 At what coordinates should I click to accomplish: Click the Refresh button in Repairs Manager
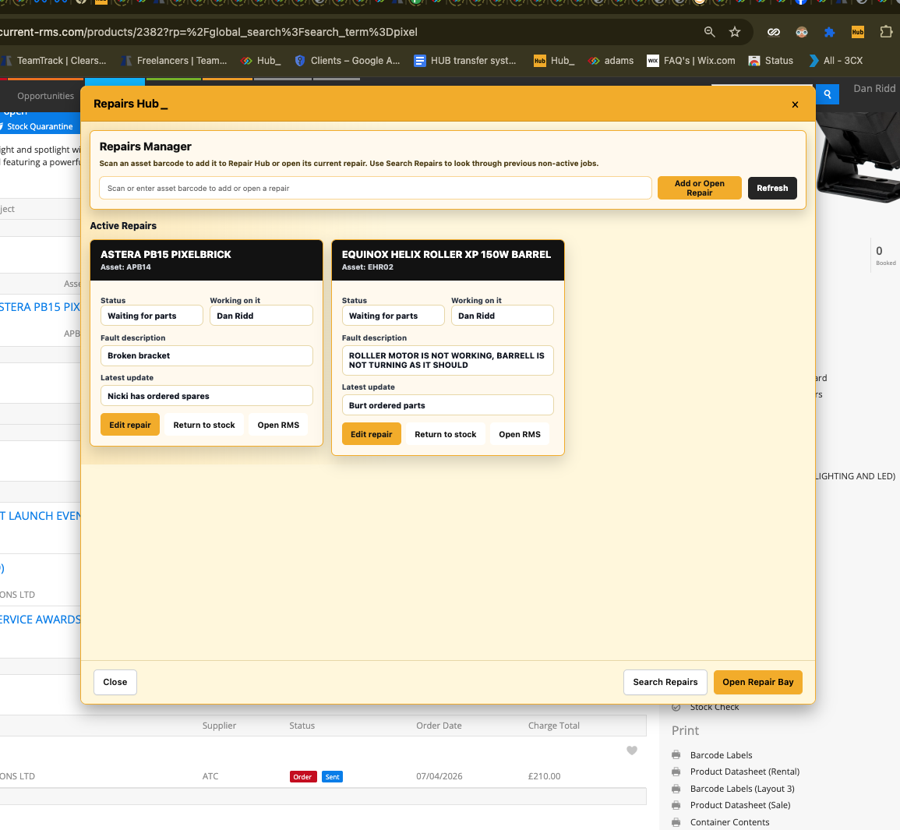pos(772,189)
